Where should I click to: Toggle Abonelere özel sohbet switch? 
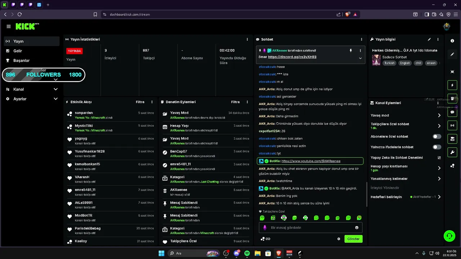point(437,137)
